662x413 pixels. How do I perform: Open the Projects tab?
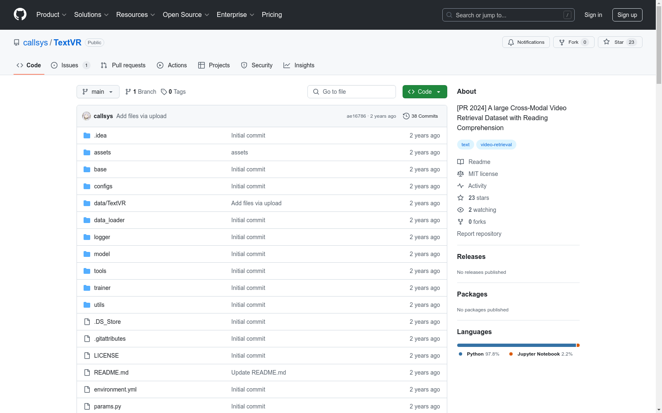[x=214, y=65]
